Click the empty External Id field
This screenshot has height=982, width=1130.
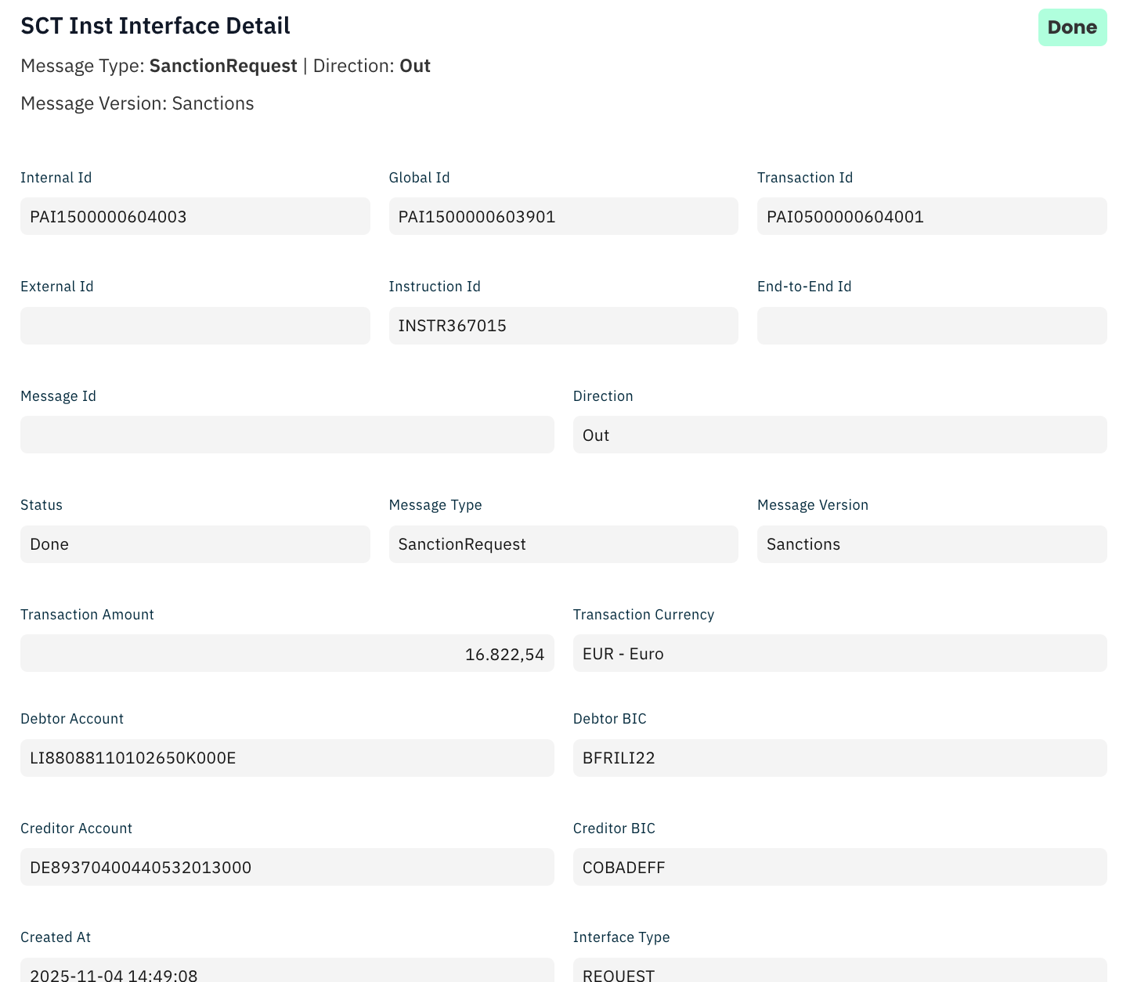tap(195, 326)
